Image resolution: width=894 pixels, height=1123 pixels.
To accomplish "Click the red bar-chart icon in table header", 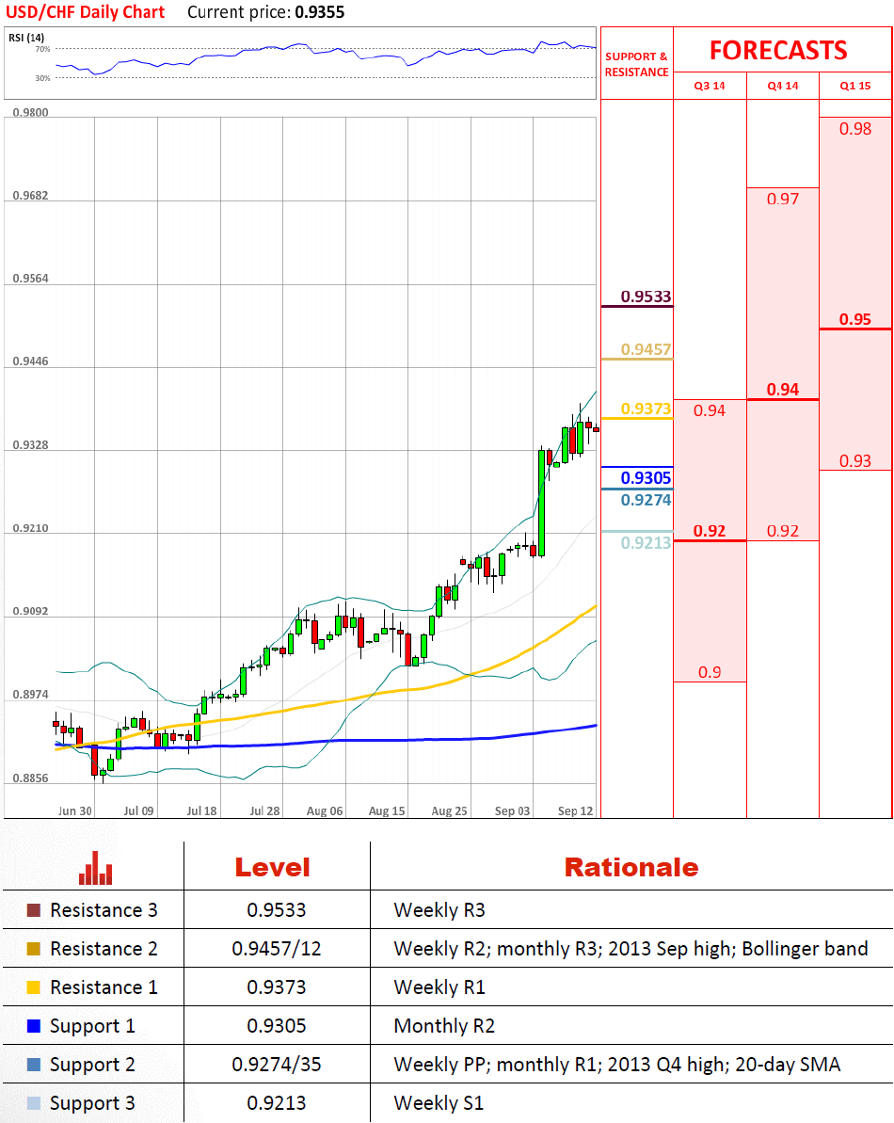I will pyautogui.click(x=95, y=867).
